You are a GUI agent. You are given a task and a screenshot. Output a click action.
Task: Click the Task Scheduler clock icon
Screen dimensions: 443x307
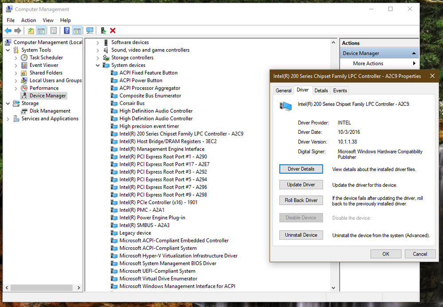24,58
